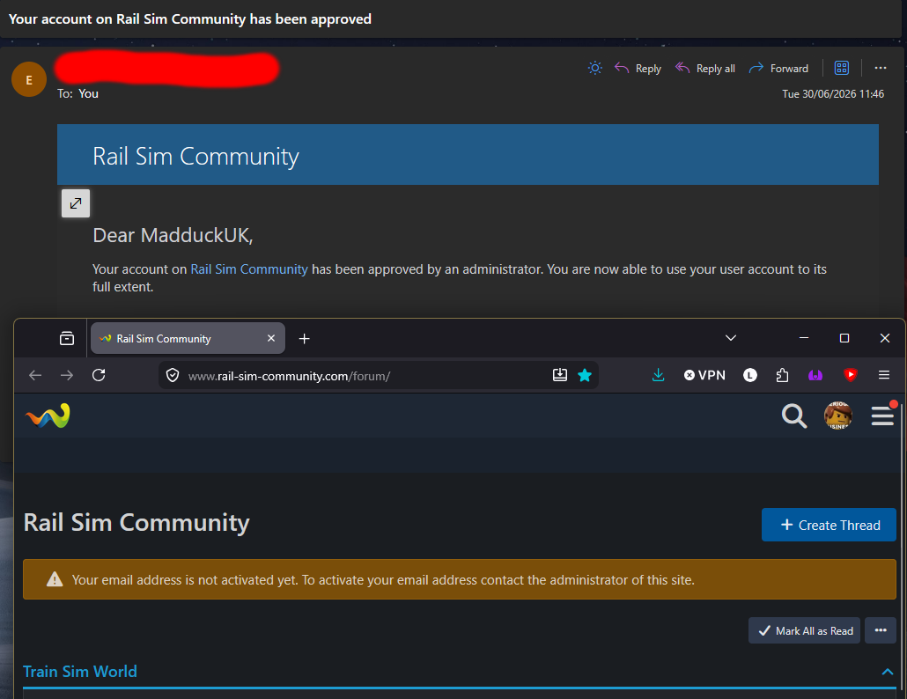Viewport: 907px width, 699px height.
Task: Click the Rail Sim Community page heading
Action: (136, 523)
